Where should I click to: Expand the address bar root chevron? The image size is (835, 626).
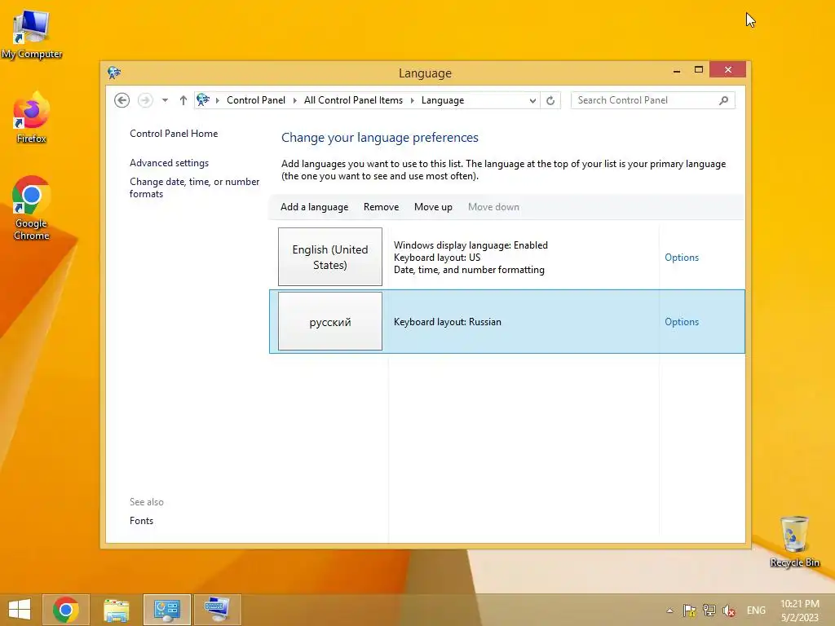pos(217,100)
